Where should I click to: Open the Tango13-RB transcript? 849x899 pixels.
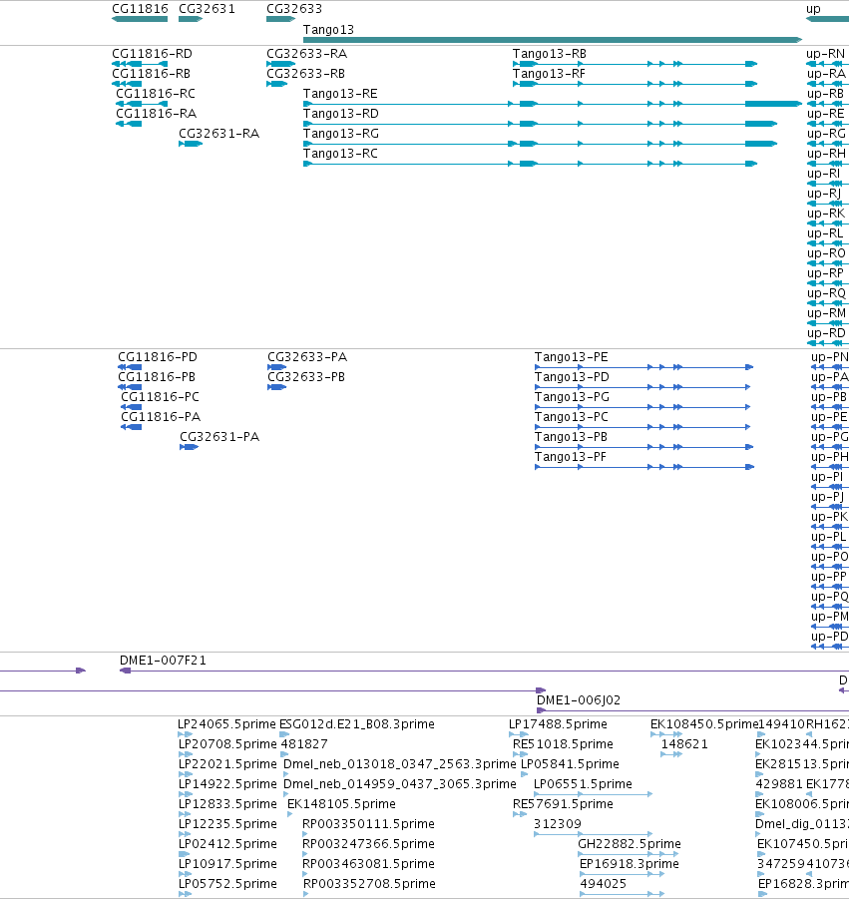[x=549, y=53]
